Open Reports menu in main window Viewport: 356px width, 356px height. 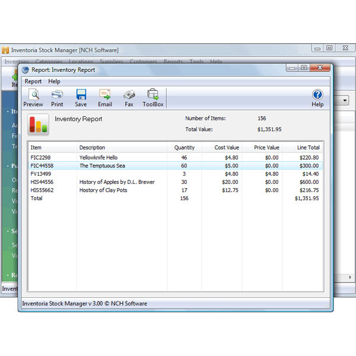[x=173, y=62]
